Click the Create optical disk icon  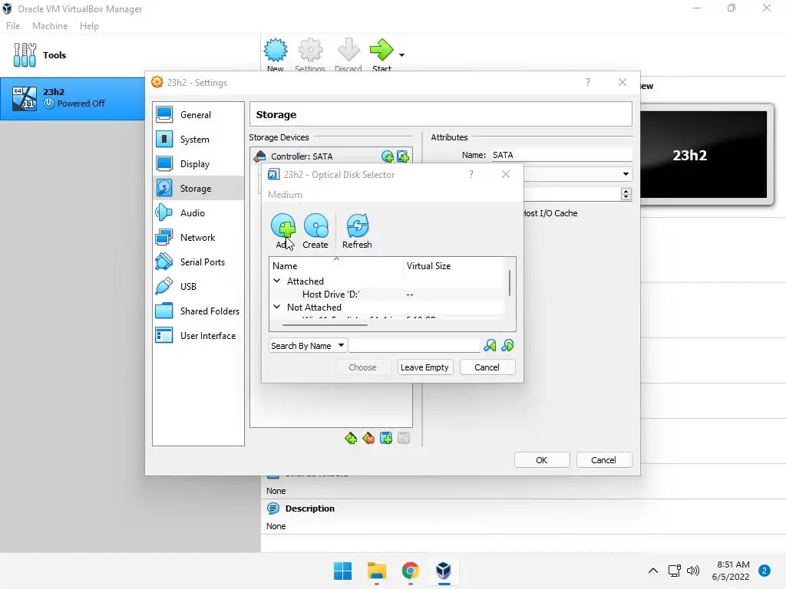(x=315, y=230)
